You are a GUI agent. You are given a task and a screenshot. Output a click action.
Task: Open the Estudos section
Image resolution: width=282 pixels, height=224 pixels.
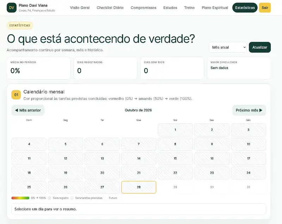[170, 8]
